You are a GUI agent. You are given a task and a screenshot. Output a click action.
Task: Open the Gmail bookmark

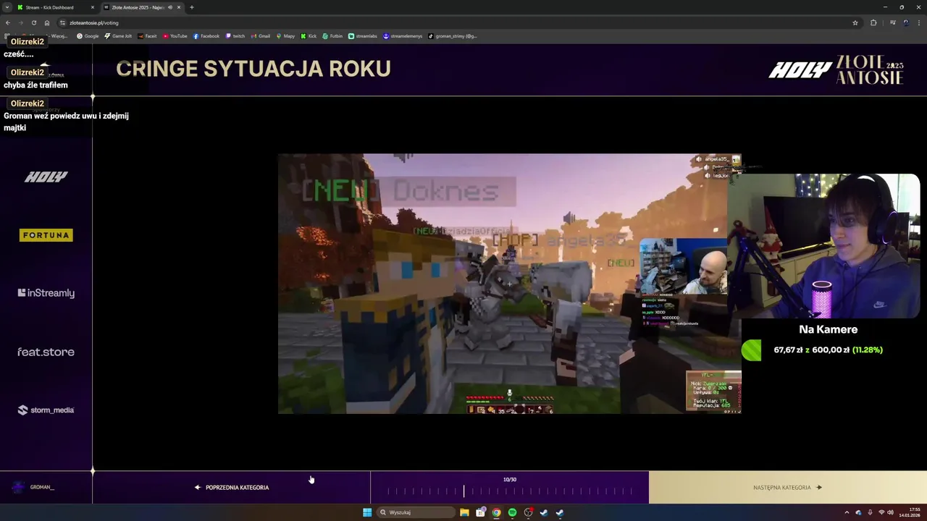coord(261,35)
